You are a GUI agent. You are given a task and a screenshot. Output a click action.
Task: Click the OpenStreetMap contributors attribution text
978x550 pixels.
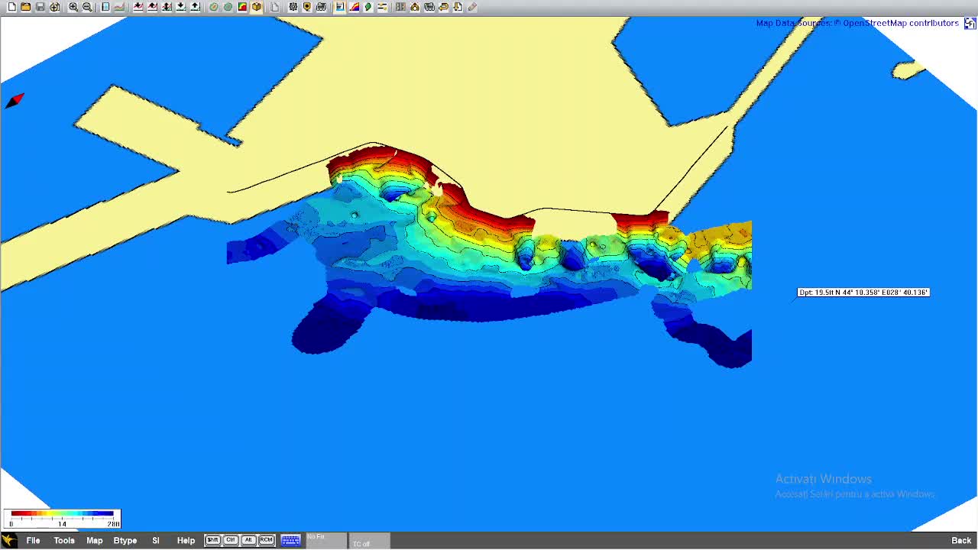click(900, 23)
